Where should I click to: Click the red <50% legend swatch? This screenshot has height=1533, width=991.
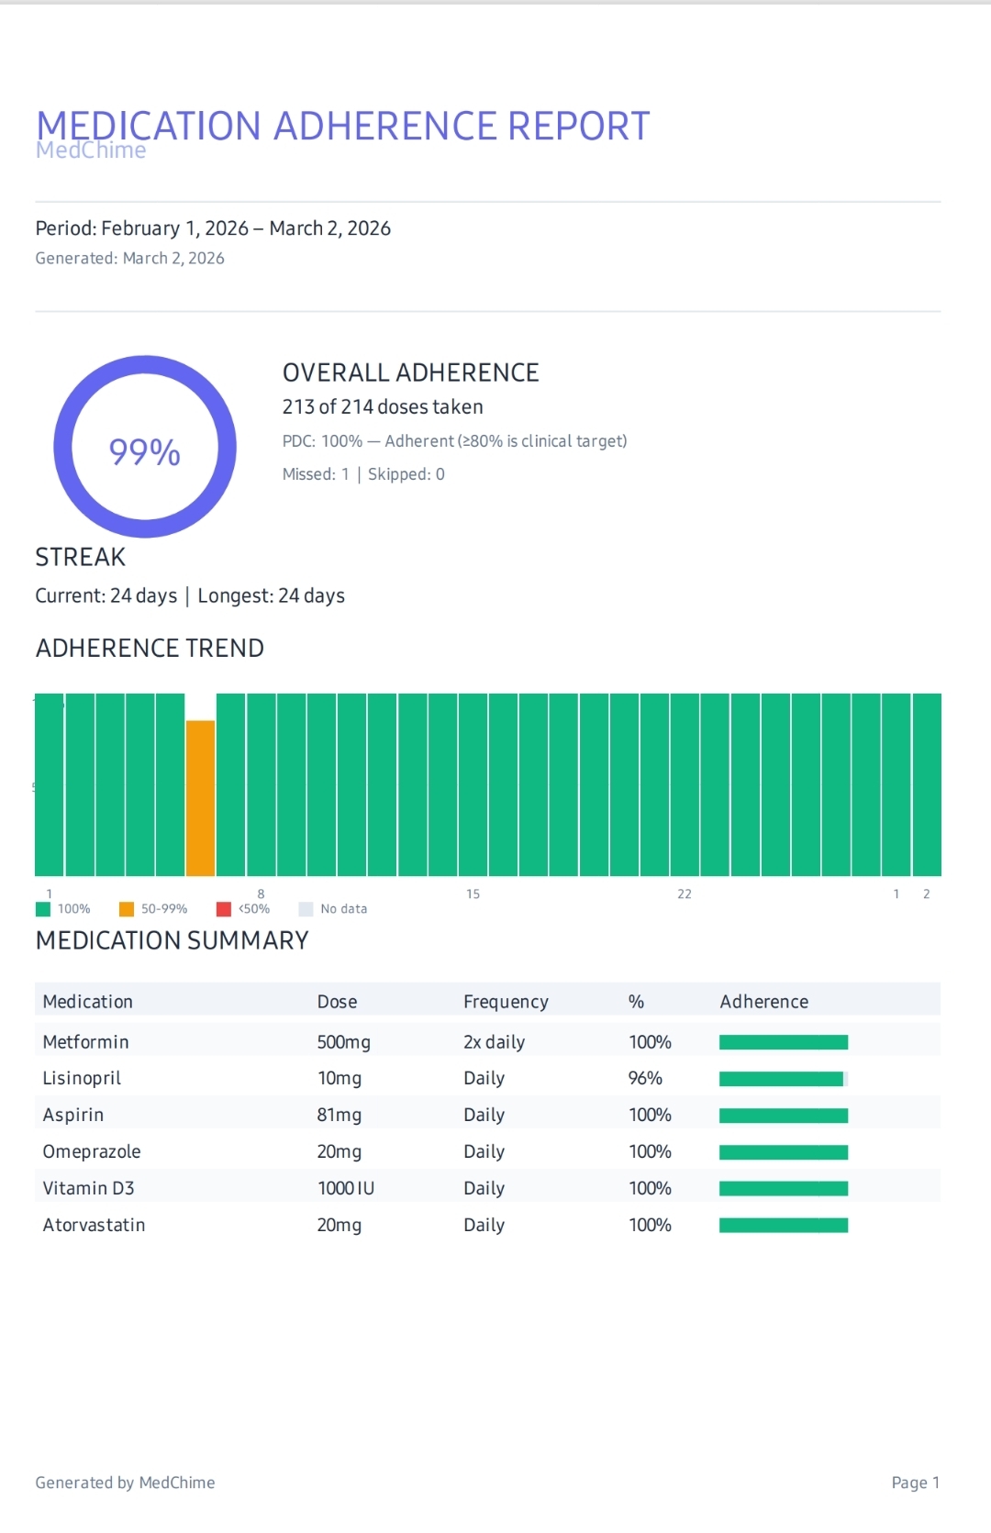pyautogui.click(x=224, y=909)
